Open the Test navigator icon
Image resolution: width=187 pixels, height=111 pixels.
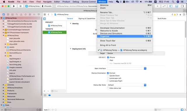[x=25, y=15]
